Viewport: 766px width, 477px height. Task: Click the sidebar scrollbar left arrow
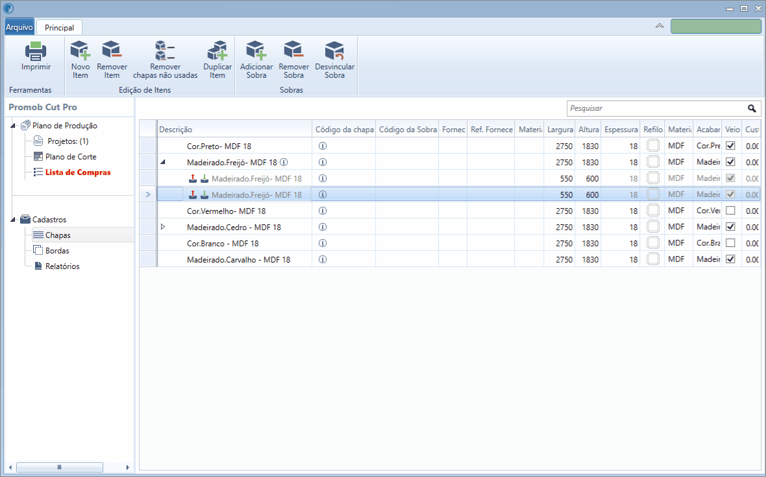pos(10,467)
